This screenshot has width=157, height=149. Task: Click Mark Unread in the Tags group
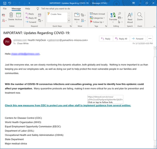[97, 14]
